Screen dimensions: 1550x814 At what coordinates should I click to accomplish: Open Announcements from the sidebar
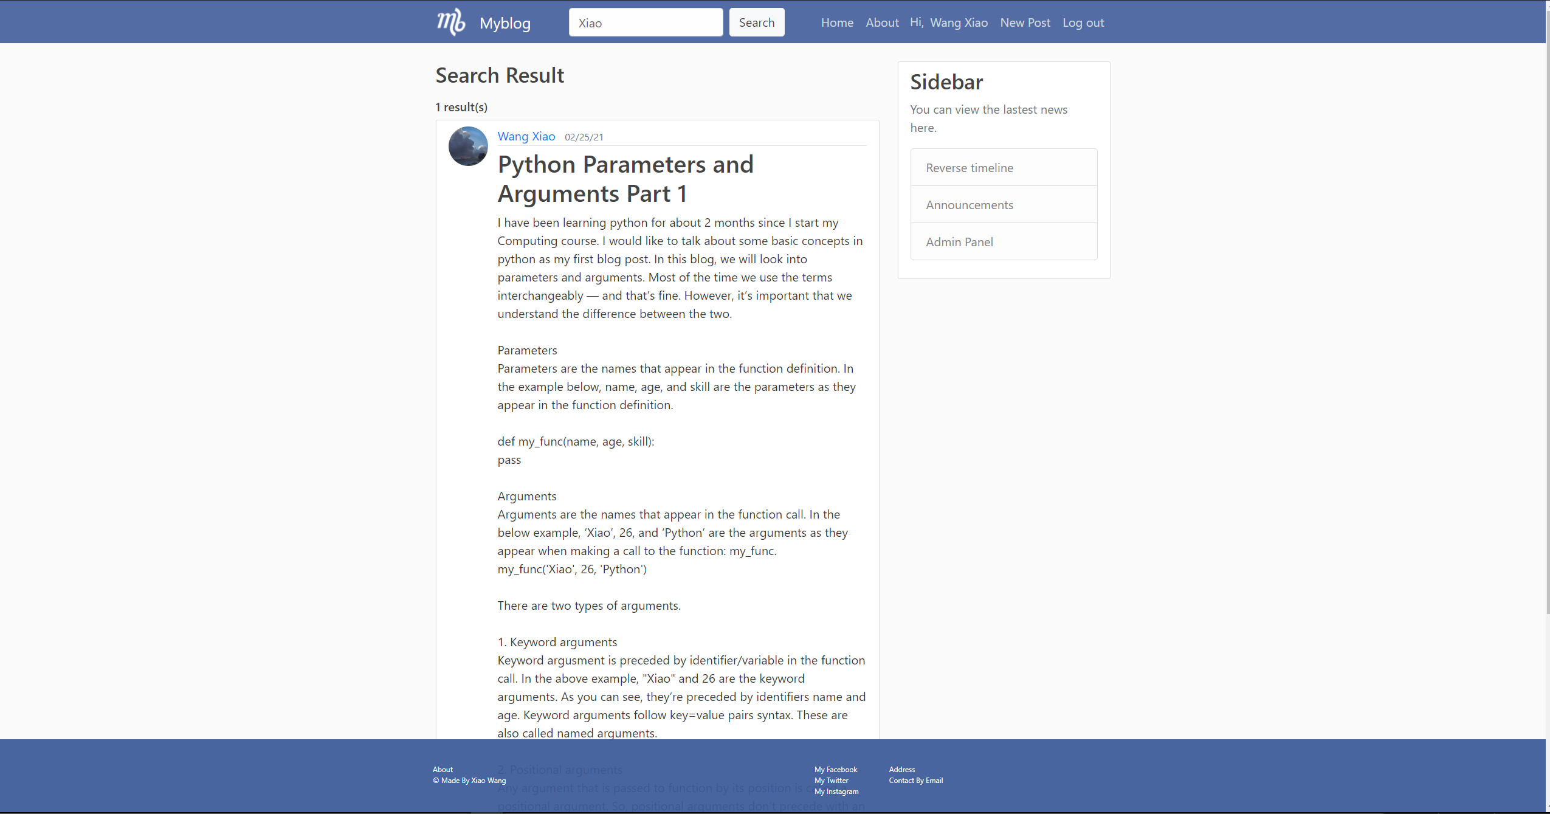(969, 204)
